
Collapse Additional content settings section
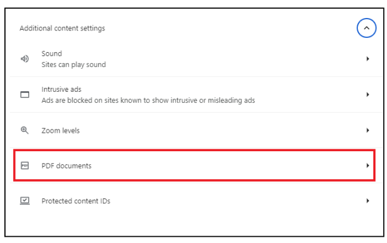[367, 28]
